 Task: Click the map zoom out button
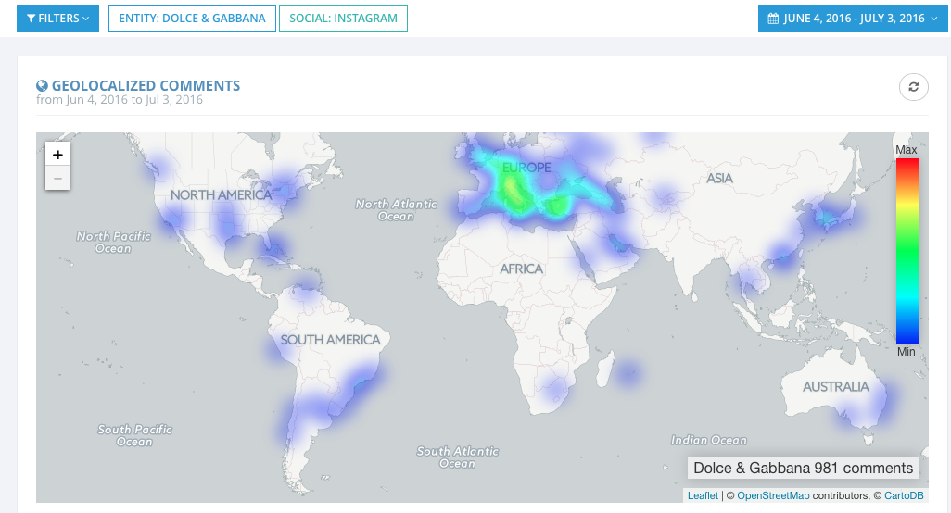coord(57,178)
